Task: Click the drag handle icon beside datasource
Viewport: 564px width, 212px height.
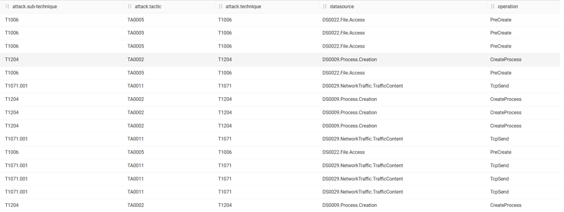Action: tap(325, 6)
